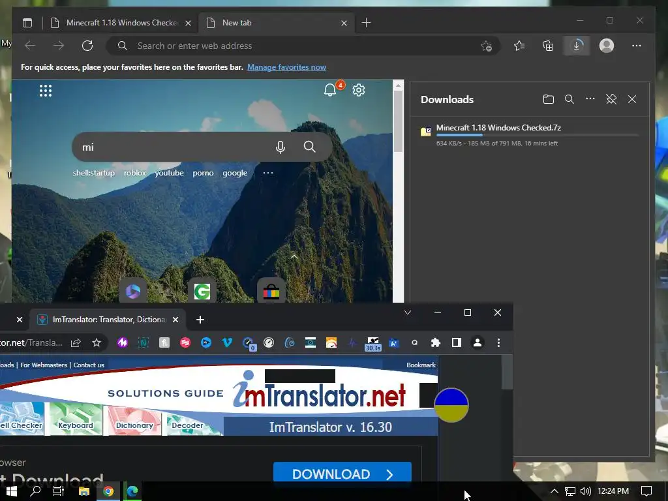Search downloads in Downloads panel
Viewport: 668px width, 501px height.
point(569,99)
